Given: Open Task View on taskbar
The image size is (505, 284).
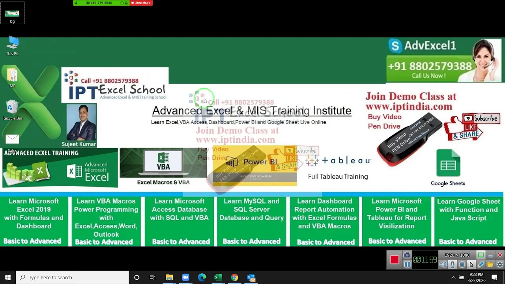Looking at the screenshot, I should [x=153, y=277].
